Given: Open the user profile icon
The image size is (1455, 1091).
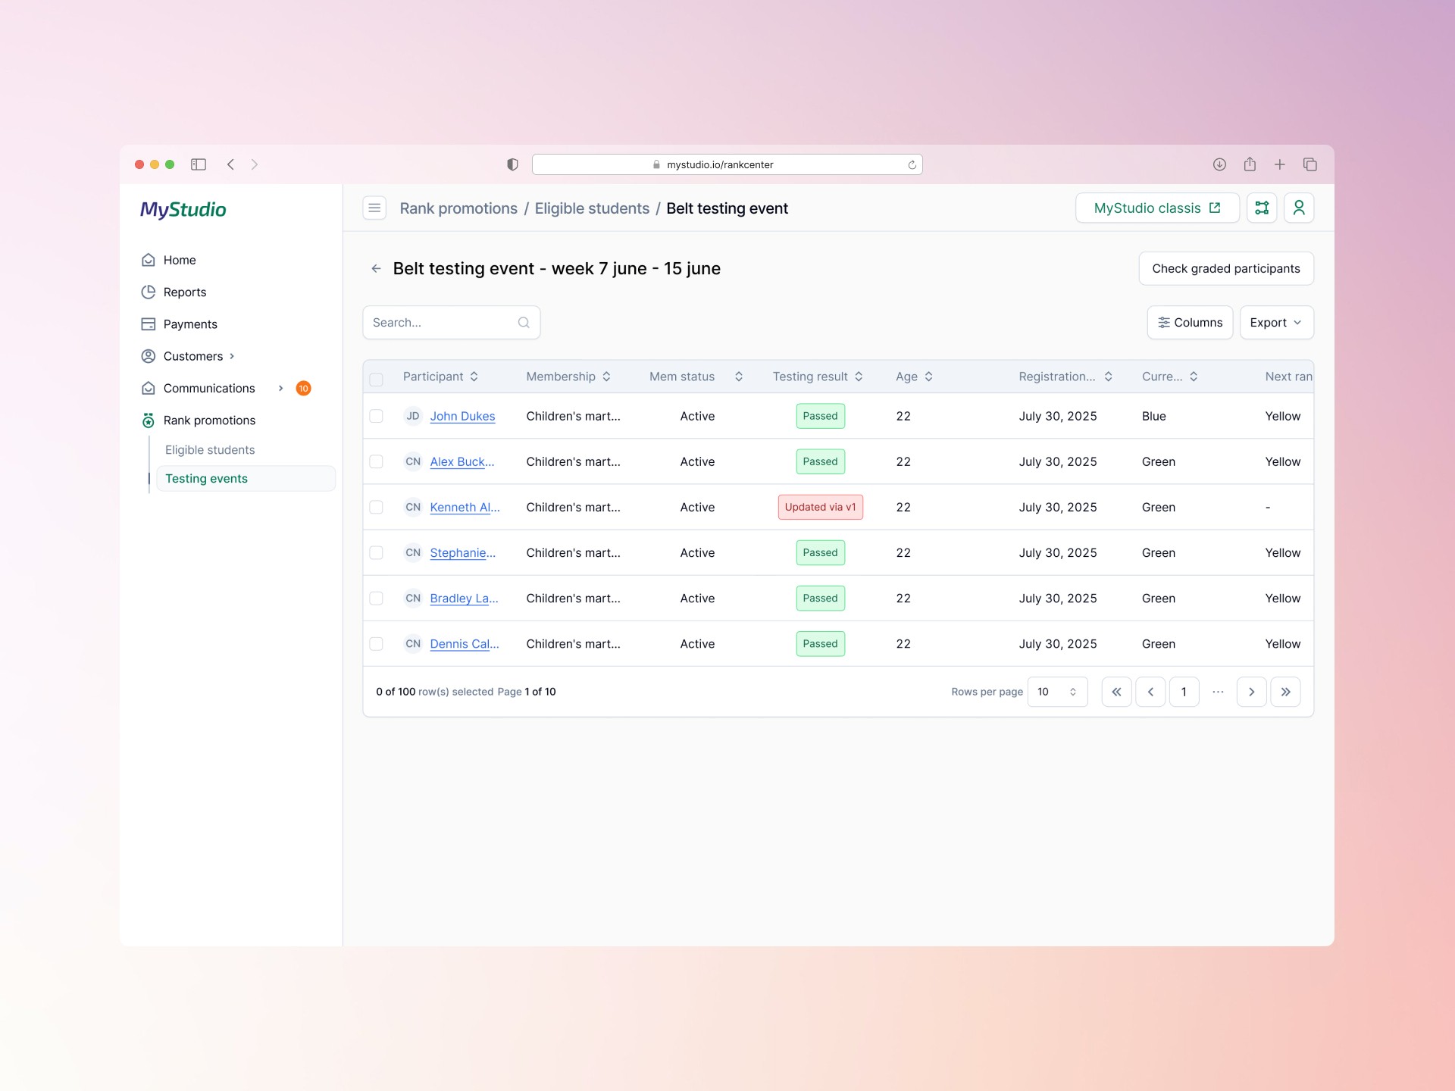Looking at the screenshot, I should click(1298, 208).
